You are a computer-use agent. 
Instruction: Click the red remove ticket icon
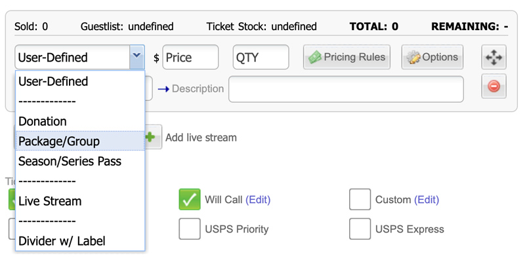(494, 86)
